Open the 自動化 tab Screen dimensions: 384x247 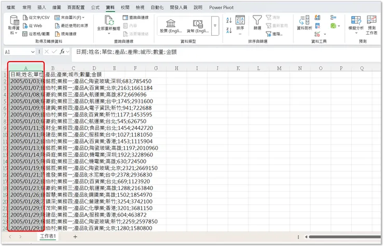click(157, 7)
